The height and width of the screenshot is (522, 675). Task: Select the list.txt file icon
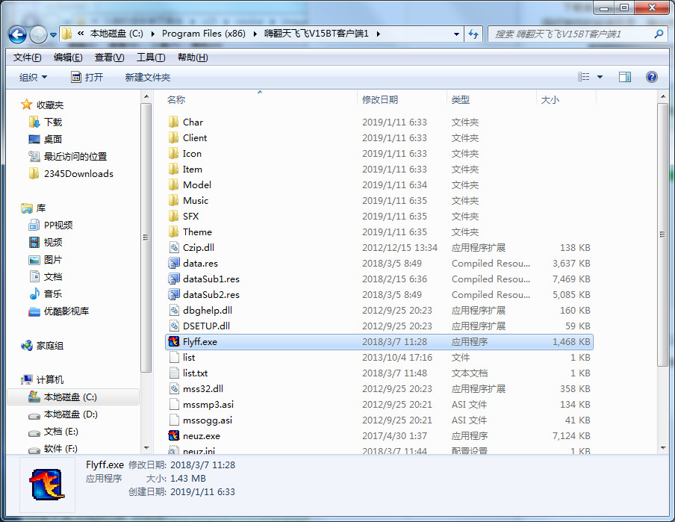tap(173, 373)
